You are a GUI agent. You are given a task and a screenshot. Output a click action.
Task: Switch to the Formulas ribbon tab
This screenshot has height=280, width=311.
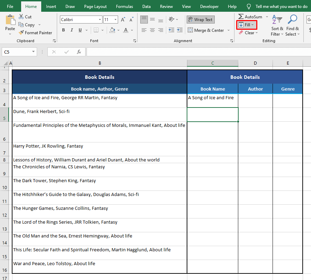coord(124,6)
